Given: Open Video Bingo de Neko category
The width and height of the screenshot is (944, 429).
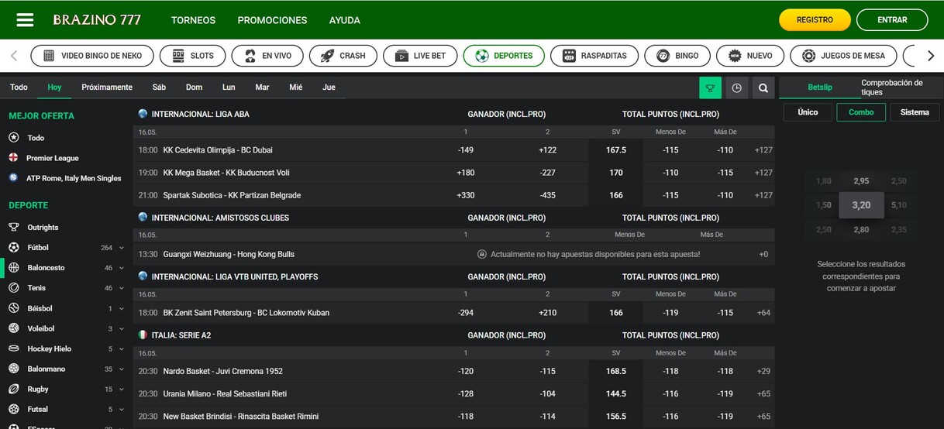Looking at the screenshot, I should (91, 56).
